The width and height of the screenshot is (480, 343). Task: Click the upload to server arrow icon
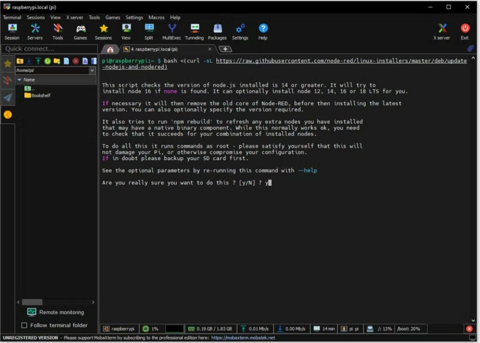[x=38, y=61]
